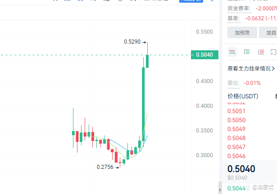Image resolution: width=277 pixels, height=194 pixels.
Task: Click the 0.5290 high price marker on chart
Action: 135,42
